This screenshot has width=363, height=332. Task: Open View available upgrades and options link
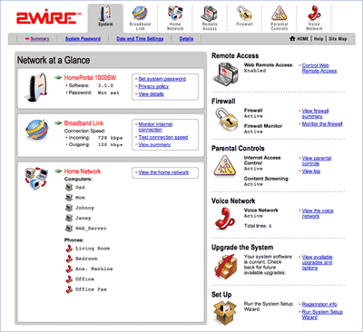pyautogui.click(x=317, y=262)
